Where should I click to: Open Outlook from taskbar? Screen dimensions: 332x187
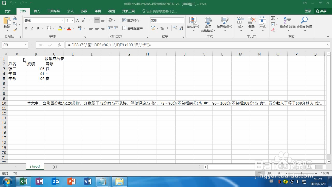[x=56, y=182]
